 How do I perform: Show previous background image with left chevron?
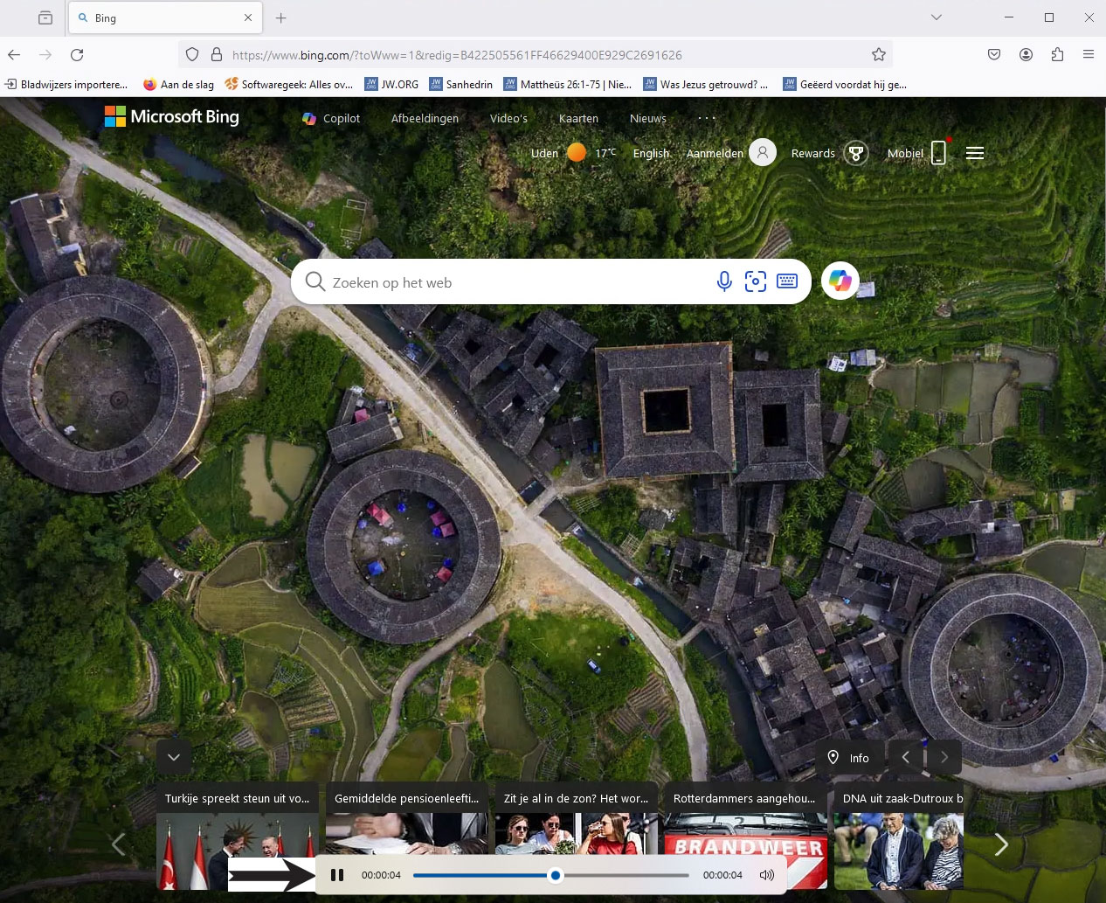906,757
